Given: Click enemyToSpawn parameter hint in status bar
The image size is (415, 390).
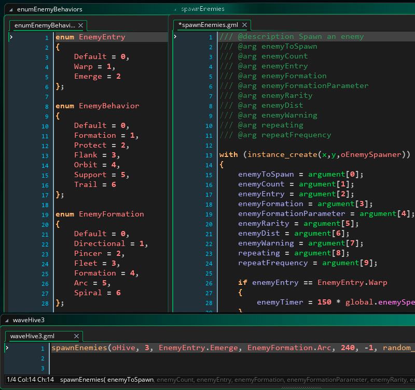Looking at the screenshot, I should [x=130, y=380].
